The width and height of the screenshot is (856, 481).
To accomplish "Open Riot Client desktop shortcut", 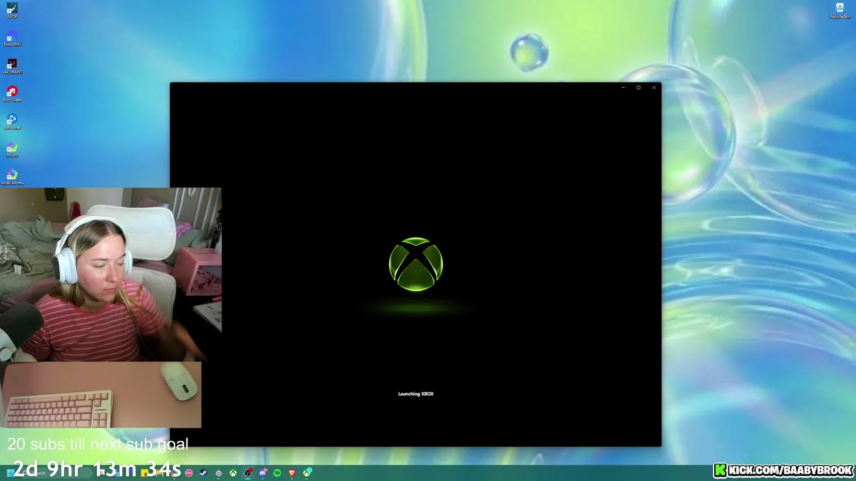I will [x=12, y=94].
